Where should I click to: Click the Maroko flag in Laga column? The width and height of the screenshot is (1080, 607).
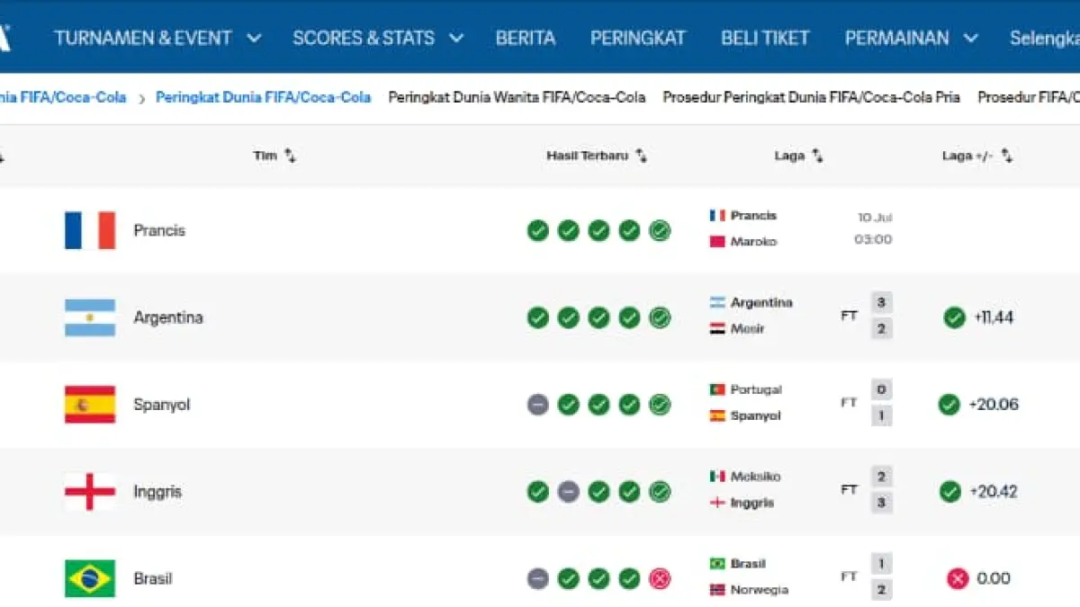click(x=717, y=242)
